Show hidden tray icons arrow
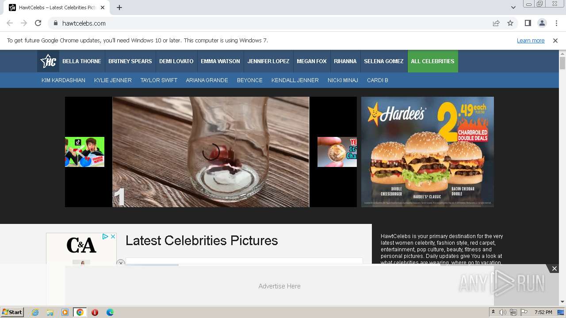The image size is (566, 318). (493, 312)
